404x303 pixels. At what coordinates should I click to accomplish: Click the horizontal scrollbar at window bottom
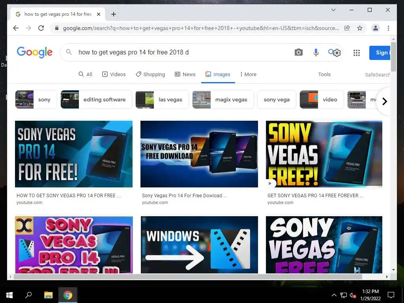pyautogui.click(x=188, y=277)
